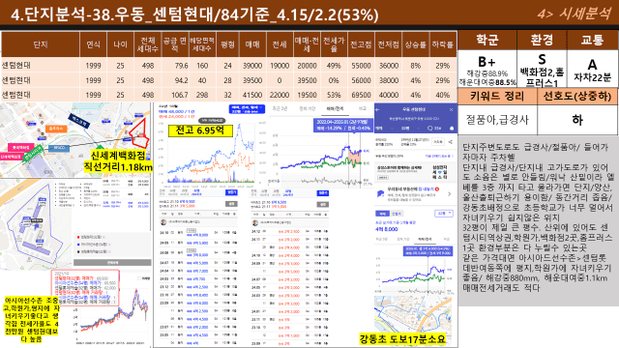Expand the trade type dropdown in purple header
Image resolution: width=619 pixels, height=348 pixels.
(x=384, y=129)
